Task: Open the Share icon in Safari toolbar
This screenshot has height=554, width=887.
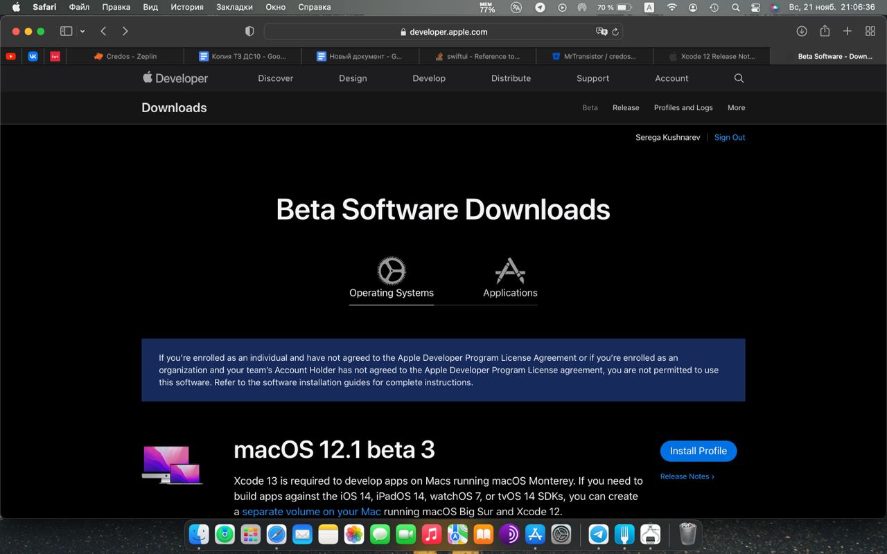Action: 825,31
